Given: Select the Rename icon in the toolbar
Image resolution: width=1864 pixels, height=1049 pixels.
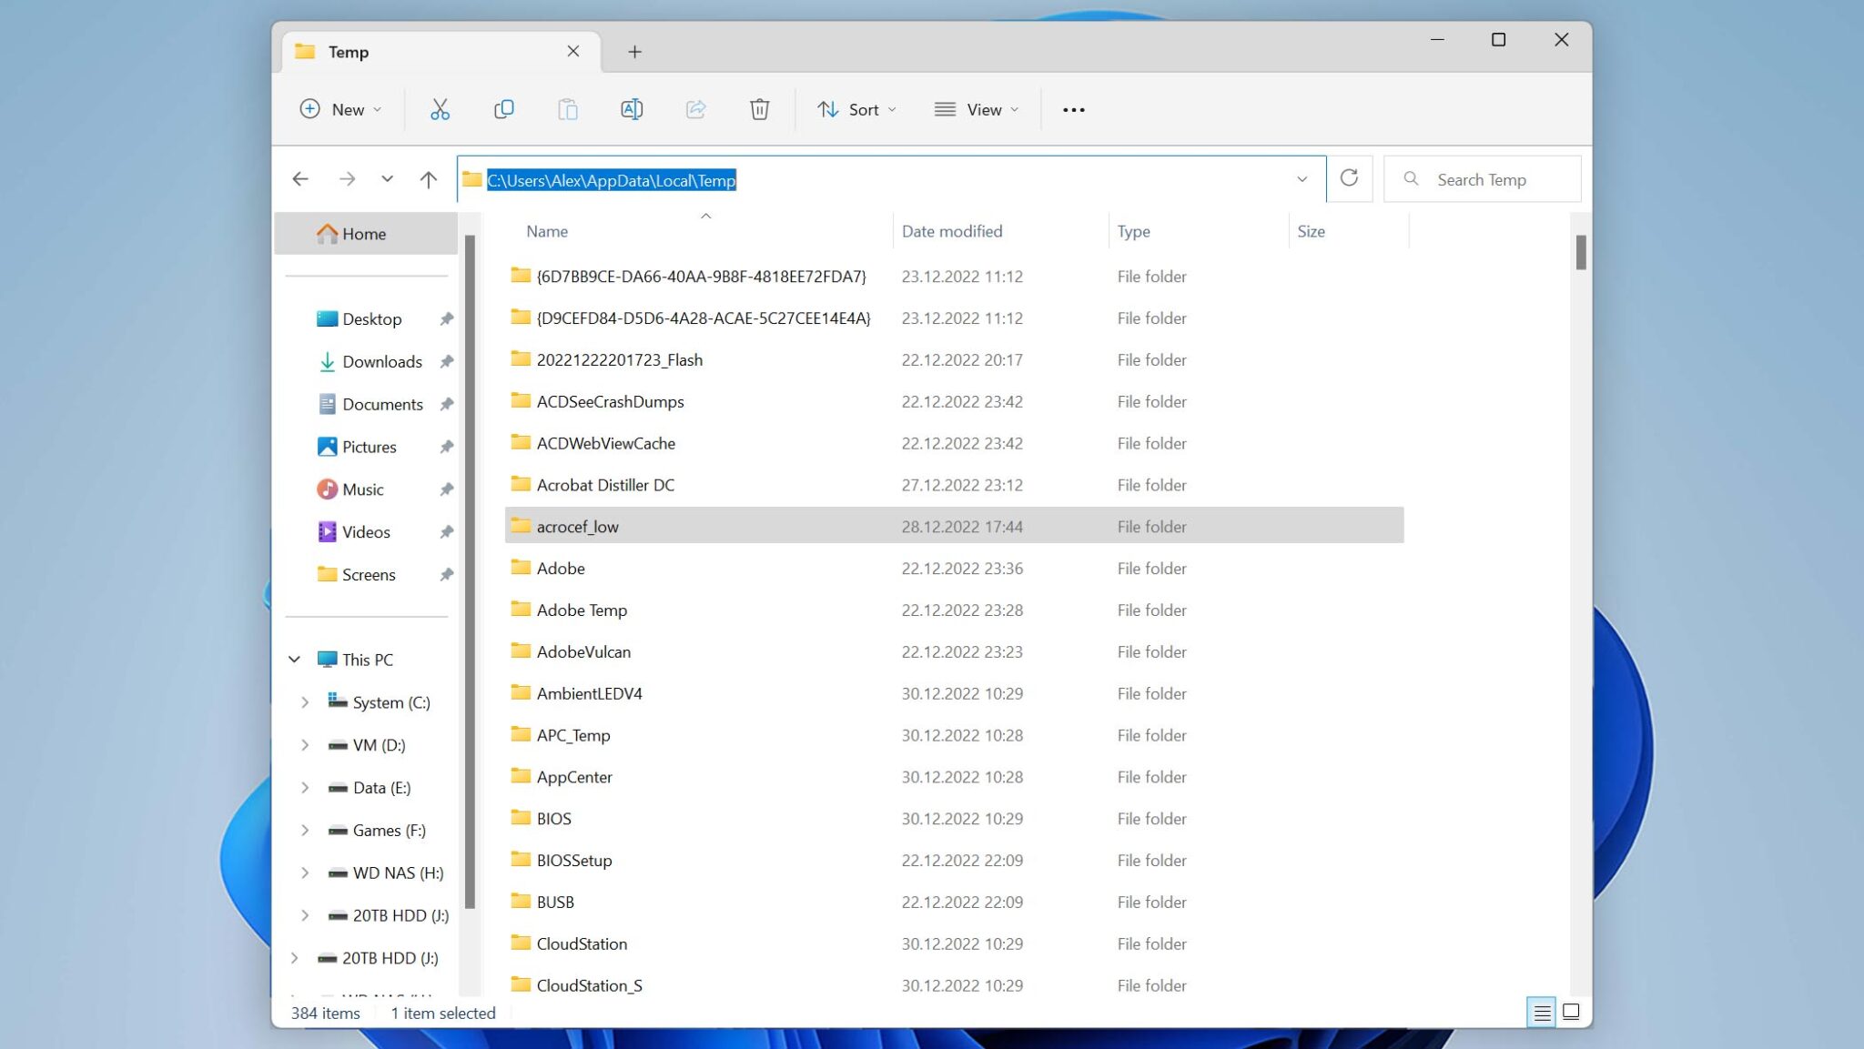Looking at the screenshot, I should (x=632, y=109).
